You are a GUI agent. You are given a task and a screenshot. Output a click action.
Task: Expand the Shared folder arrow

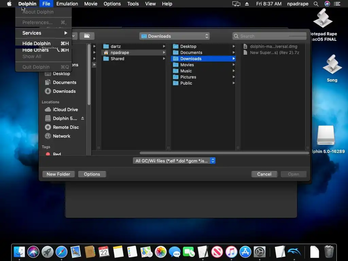click(164, 58)
